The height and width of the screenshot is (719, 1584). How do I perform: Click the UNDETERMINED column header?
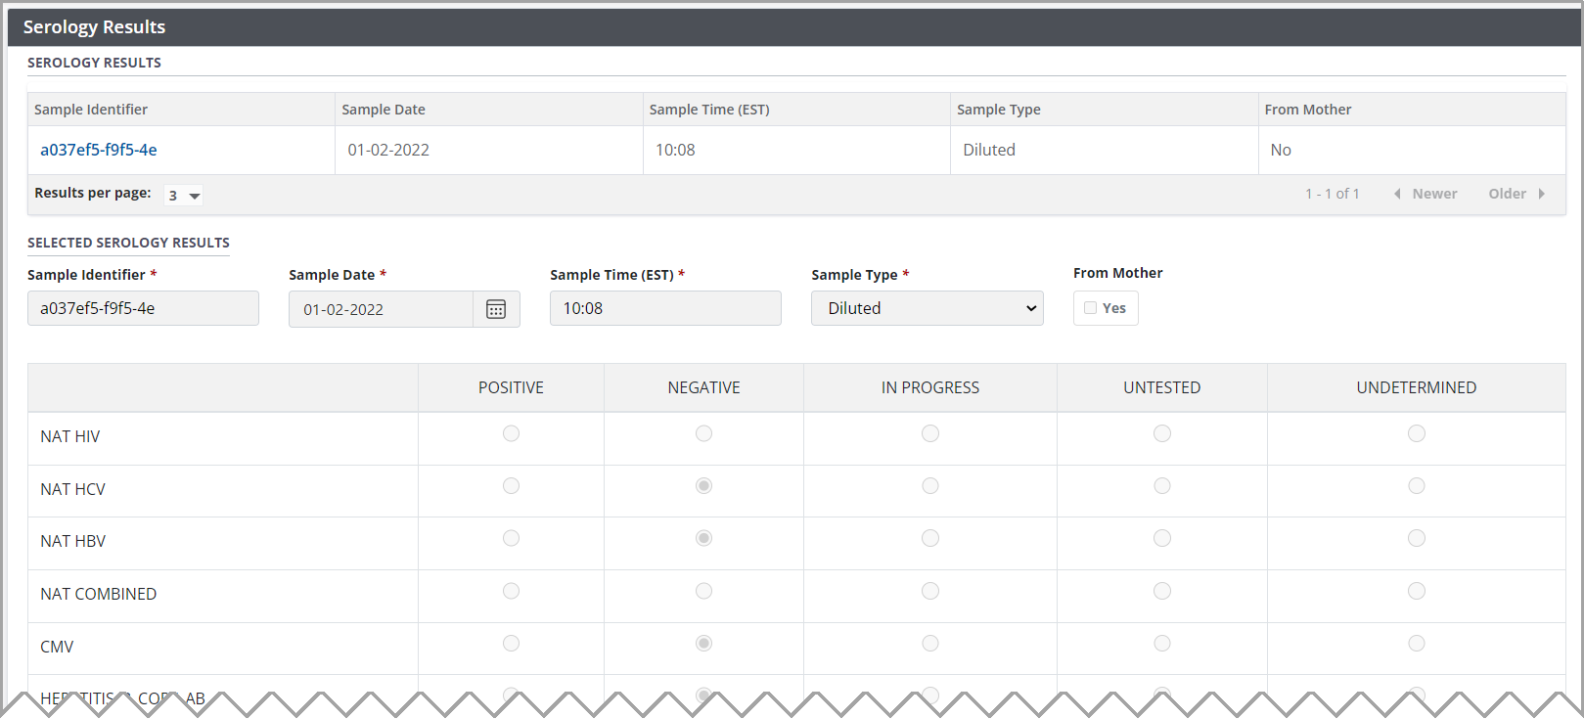tap(1417, 387)
